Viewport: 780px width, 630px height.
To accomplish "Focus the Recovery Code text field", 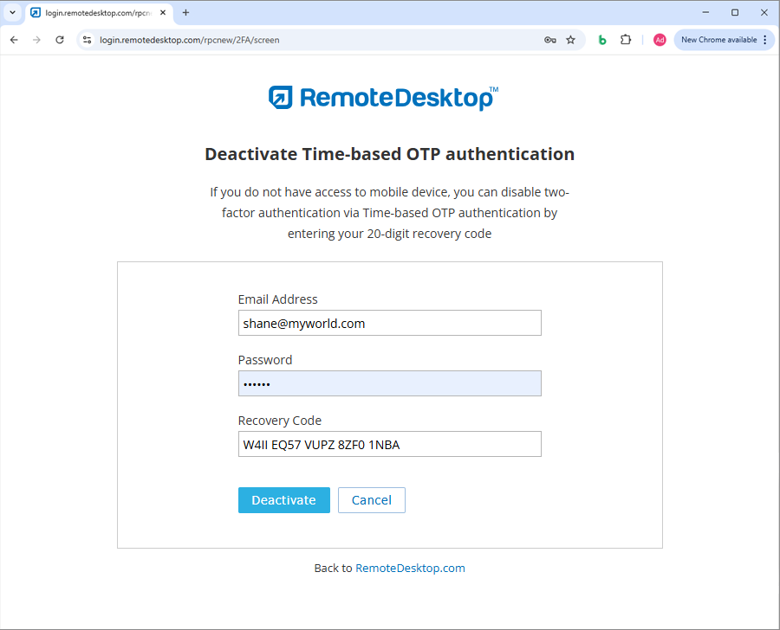I will point(389,444).
